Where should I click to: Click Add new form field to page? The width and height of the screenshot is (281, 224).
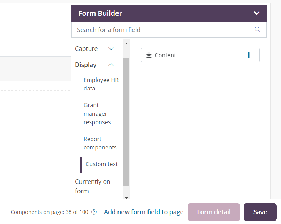coord(144,212)
